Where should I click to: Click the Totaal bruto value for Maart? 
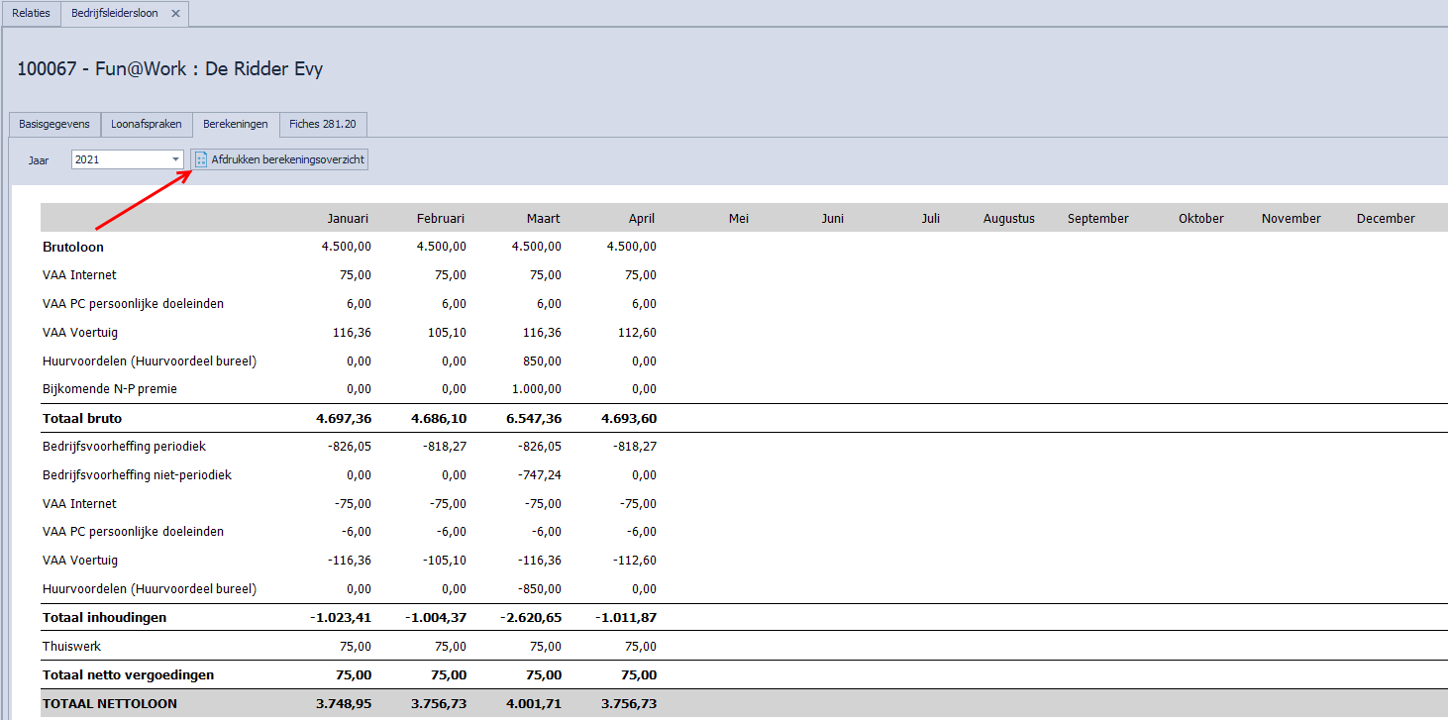(x=532, y=419)
